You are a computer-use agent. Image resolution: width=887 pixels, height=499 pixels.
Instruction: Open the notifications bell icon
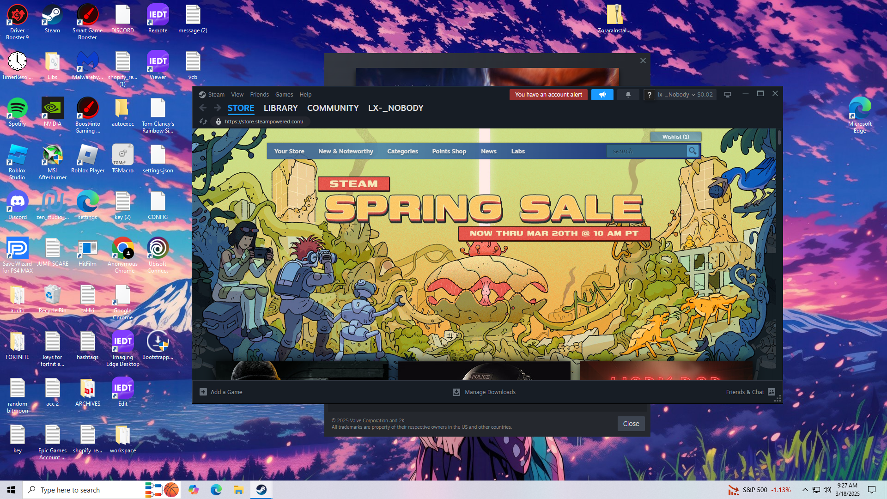click(628, 95)
